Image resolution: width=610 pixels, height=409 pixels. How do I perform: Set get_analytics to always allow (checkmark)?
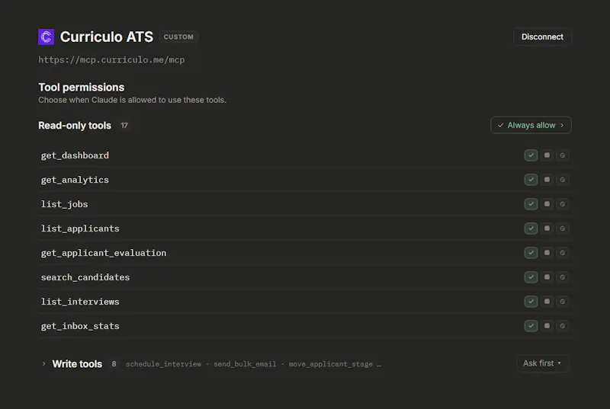(x=531, y=180)
